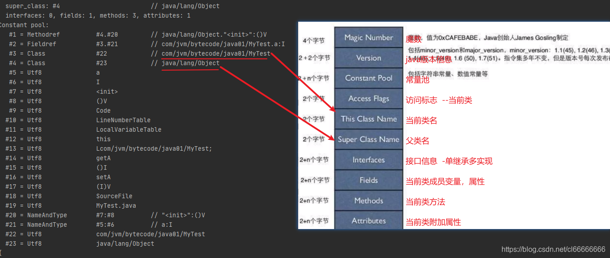Viewport: 610px width, 258px height.
Task: Click the Version box in the class diagram
Action: (x=369, y=58)
